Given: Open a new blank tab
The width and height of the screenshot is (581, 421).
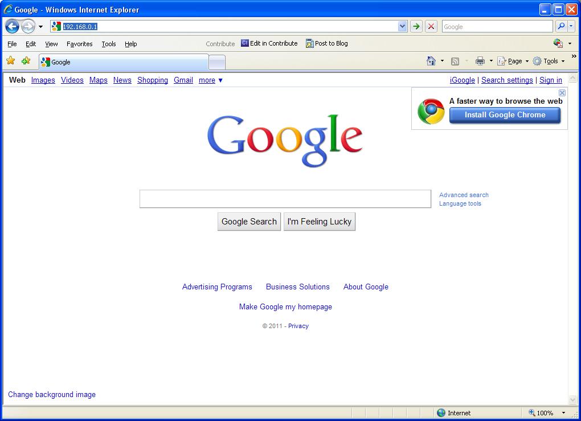Looking at the screenshot, I should [217, 62].
